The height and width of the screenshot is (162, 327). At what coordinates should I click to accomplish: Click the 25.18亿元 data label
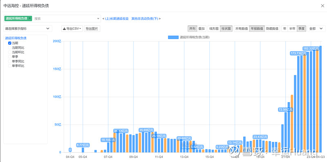[x=159, y=136]
